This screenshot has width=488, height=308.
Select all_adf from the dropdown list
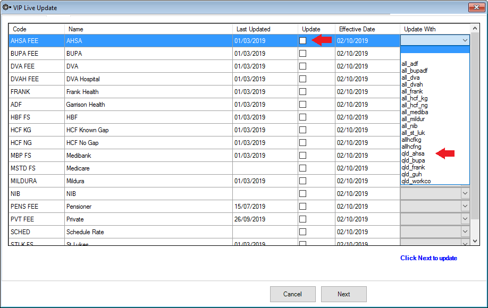(x=435, y=64)
